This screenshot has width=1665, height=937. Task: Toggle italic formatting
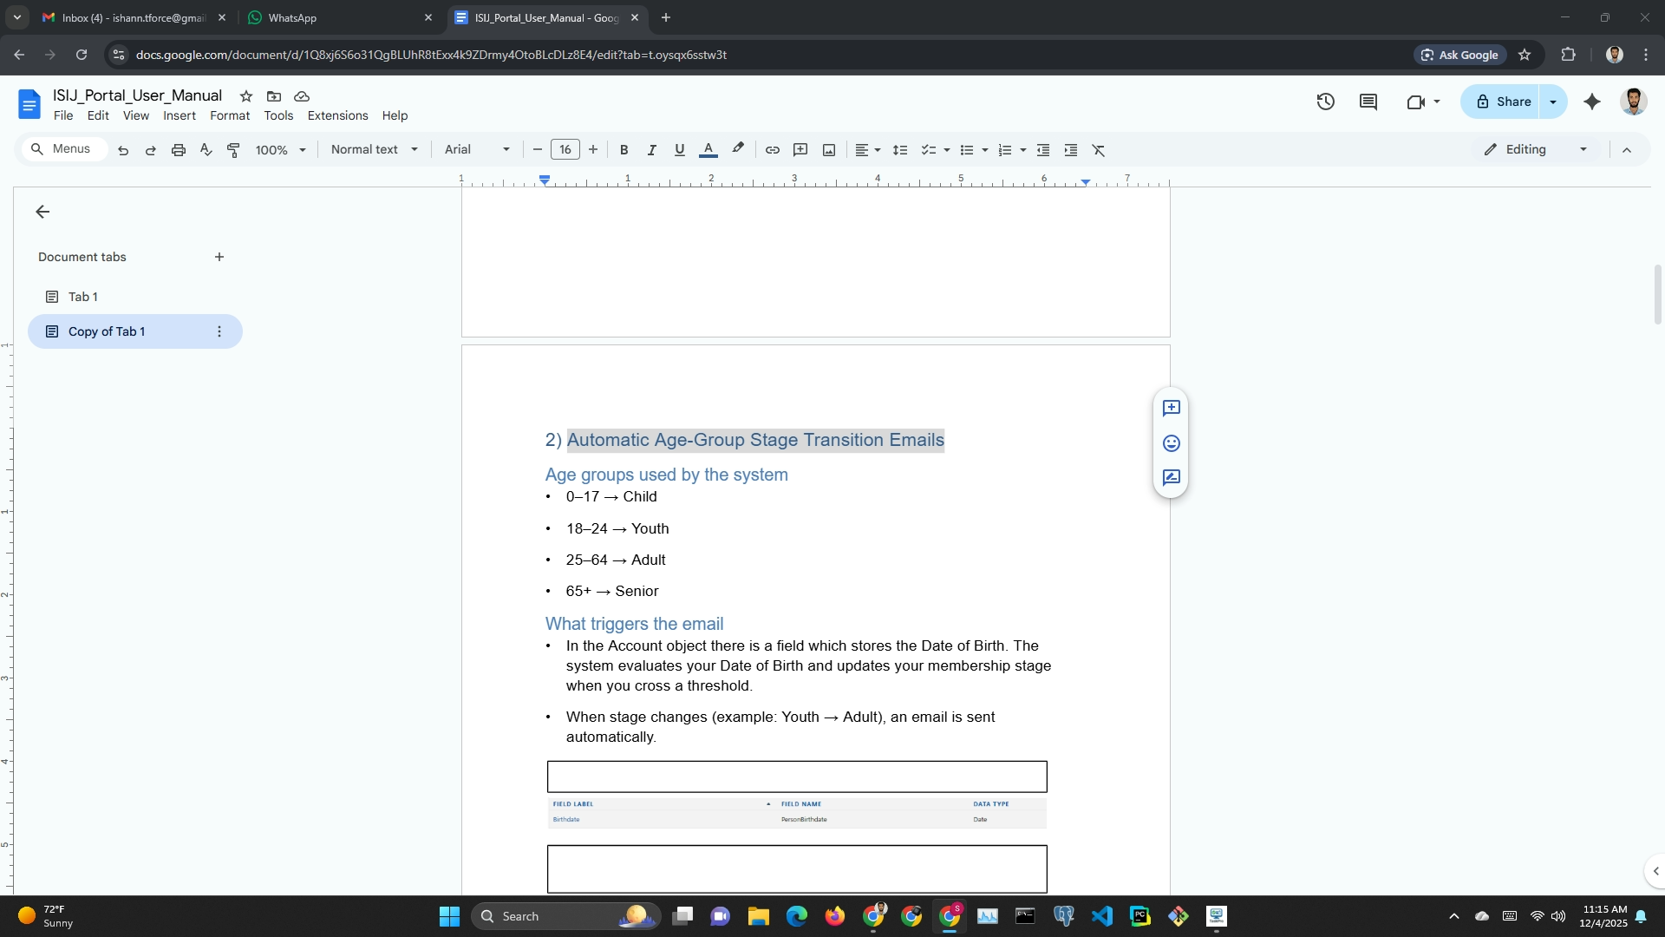pyautogui.click(x=651, y=150)
